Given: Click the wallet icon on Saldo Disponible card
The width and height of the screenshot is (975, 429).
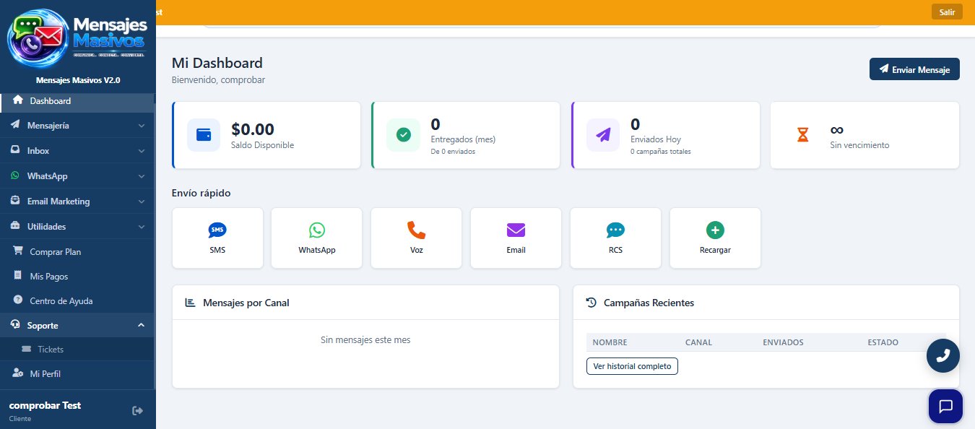Looking at the screenshot, I should (x=204, y=135).
